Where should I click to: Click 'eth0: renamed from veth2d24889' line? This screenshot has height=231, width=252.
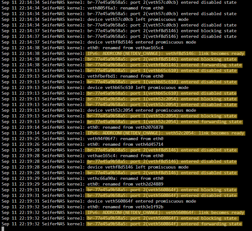pyautogui.click(x=82, y=184)
